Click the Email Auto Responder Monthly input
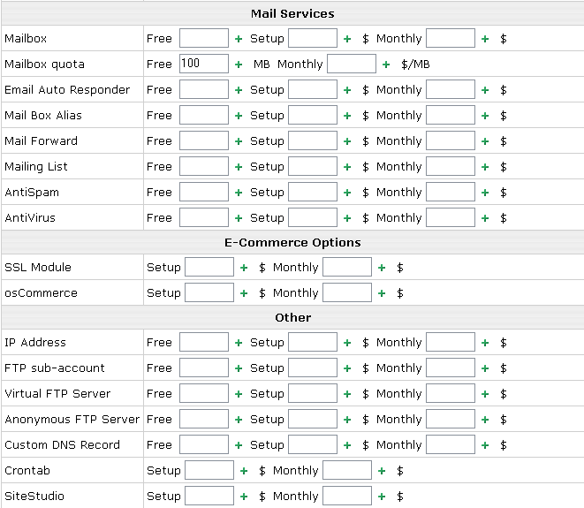The height and width of the screenshot is (508, 584). pos(451,89)
